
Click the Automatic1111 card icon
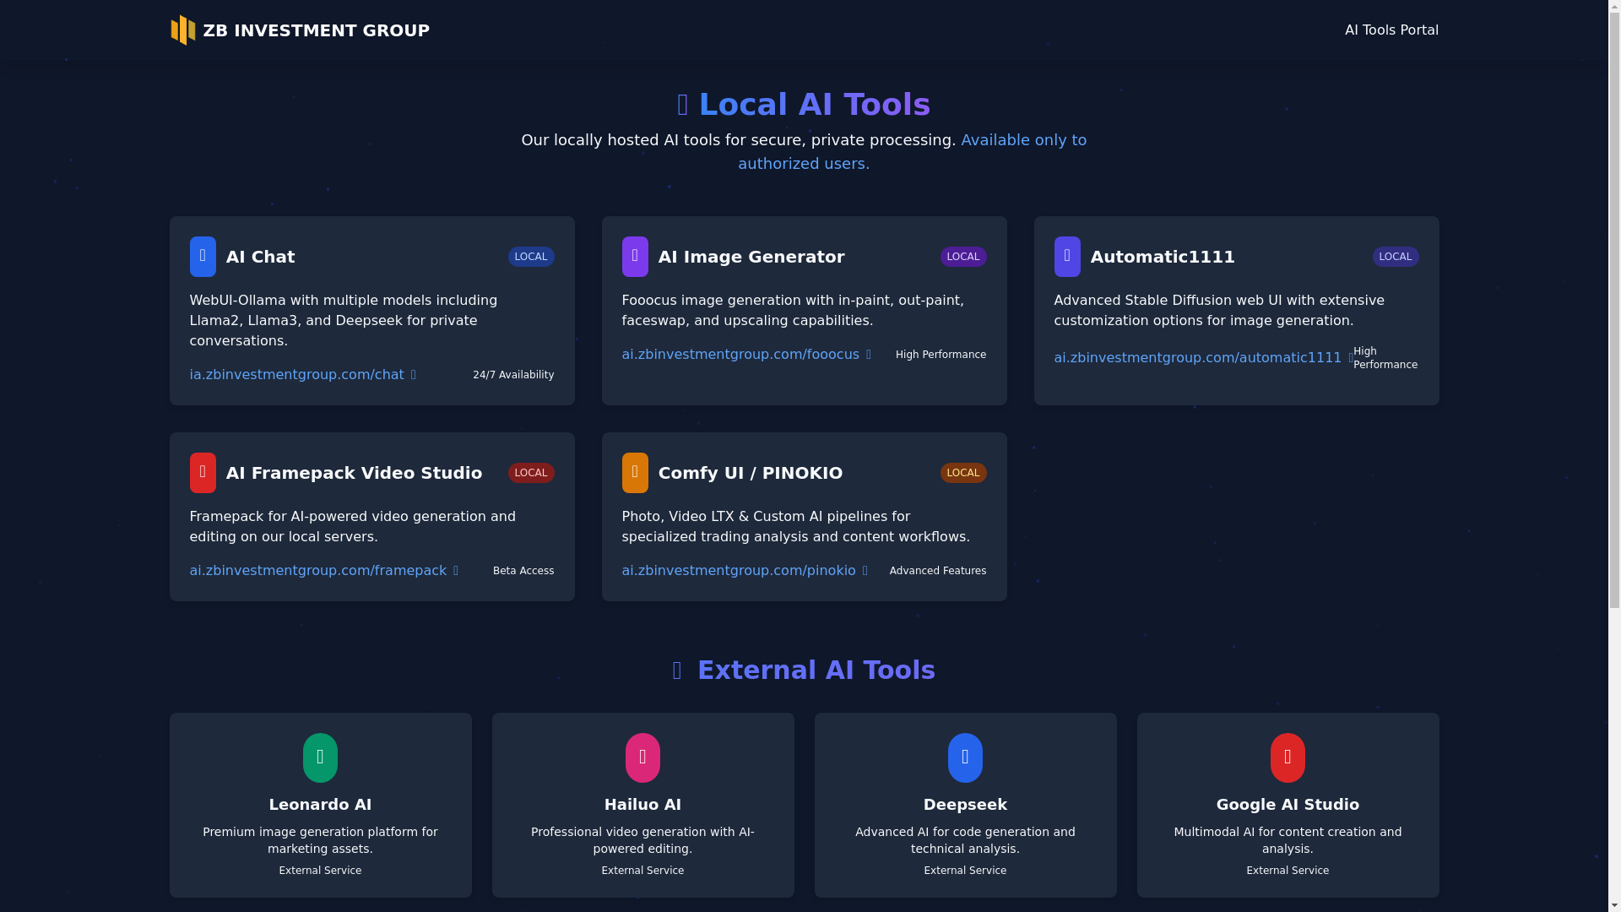1067,257
